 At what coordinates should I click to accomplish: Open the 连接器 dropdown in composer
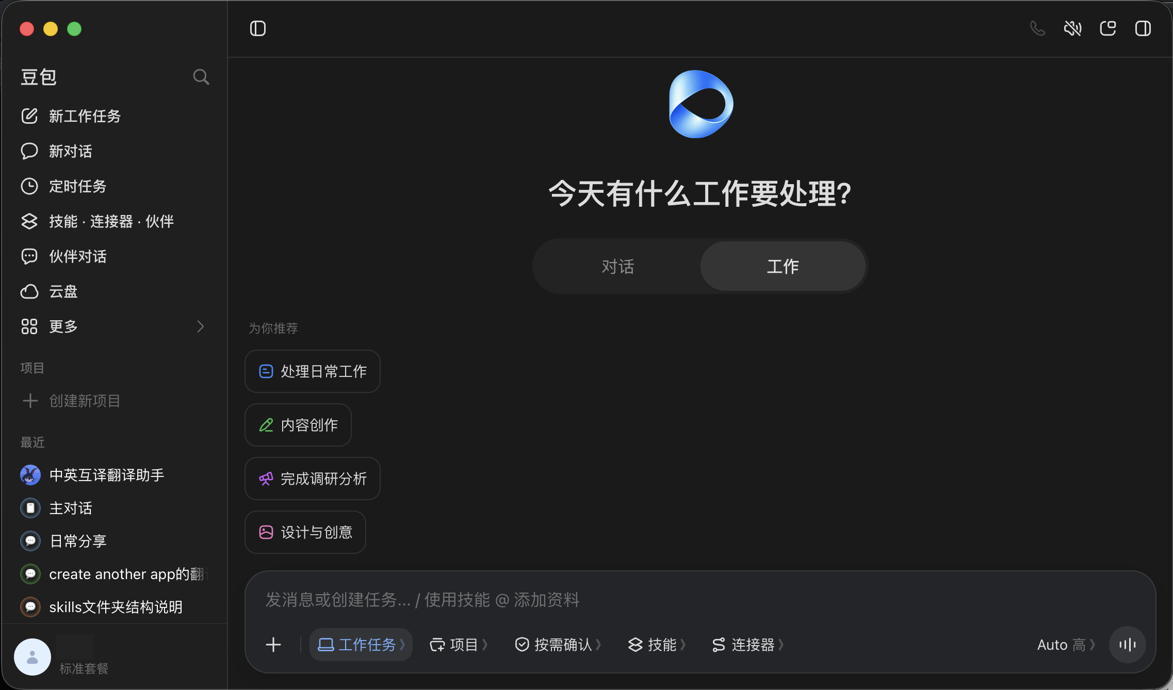point(748,645)
